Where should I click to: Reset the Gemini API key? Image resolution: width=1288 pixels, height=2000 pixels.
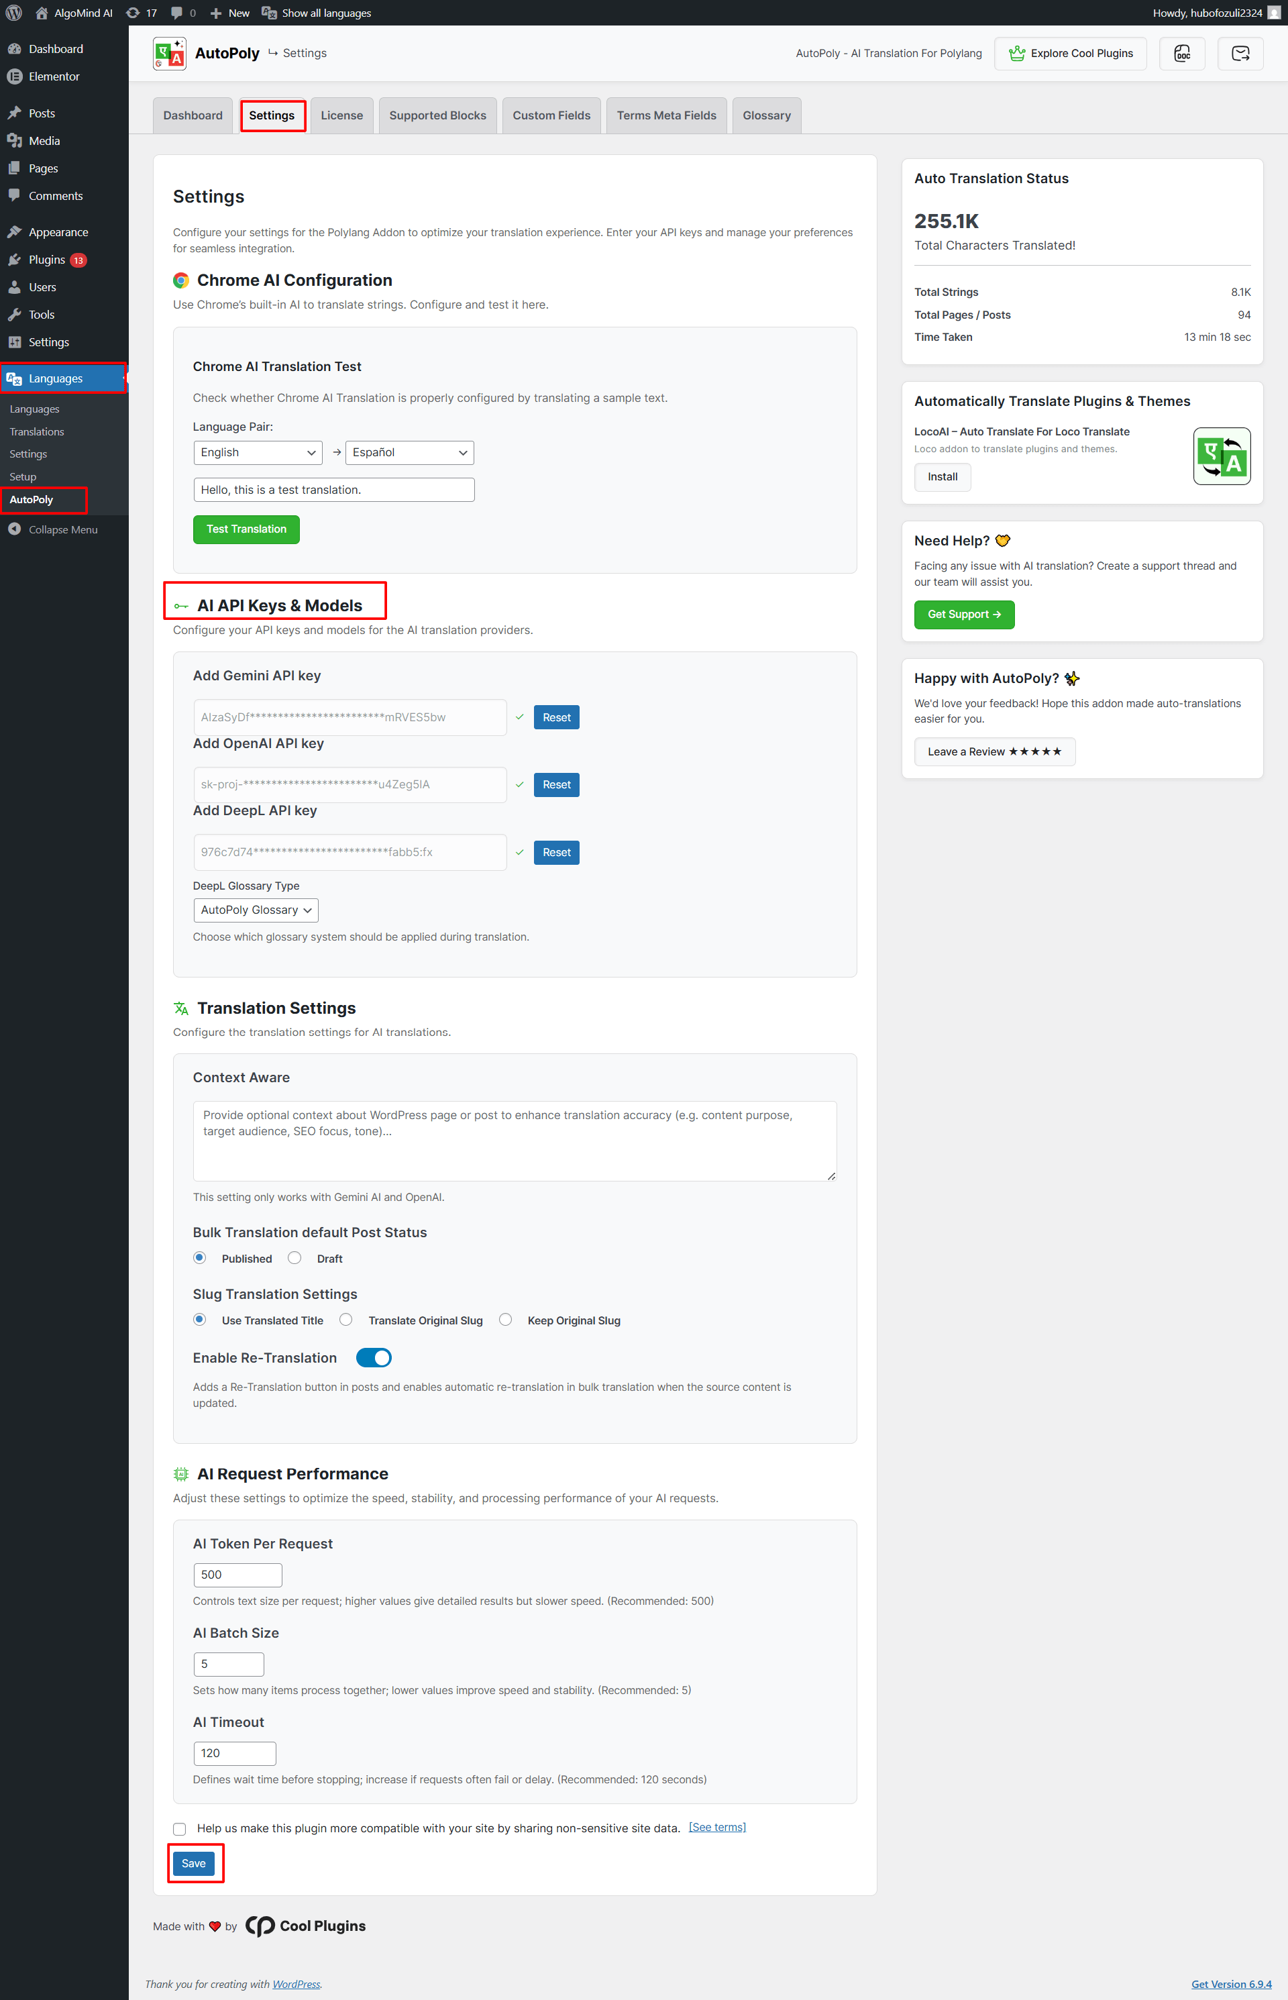click(556, 718)
